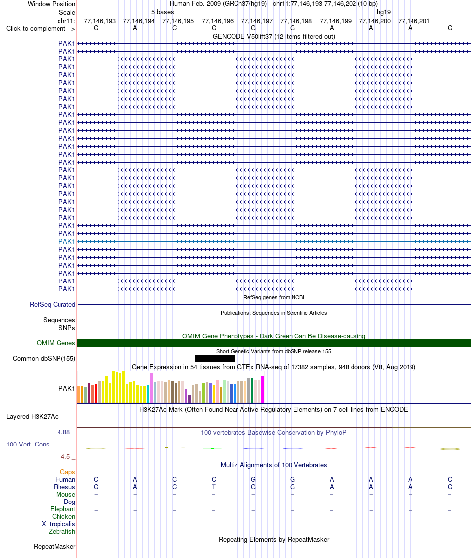Click the 'Click to complement -->' label
Screen dimensions: 471x558
click(41, 28)
